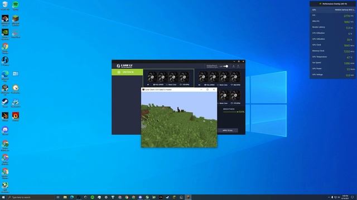Open Discord from the taskbar
This screenshot has width=357, height=200.
tap(140, 197)
